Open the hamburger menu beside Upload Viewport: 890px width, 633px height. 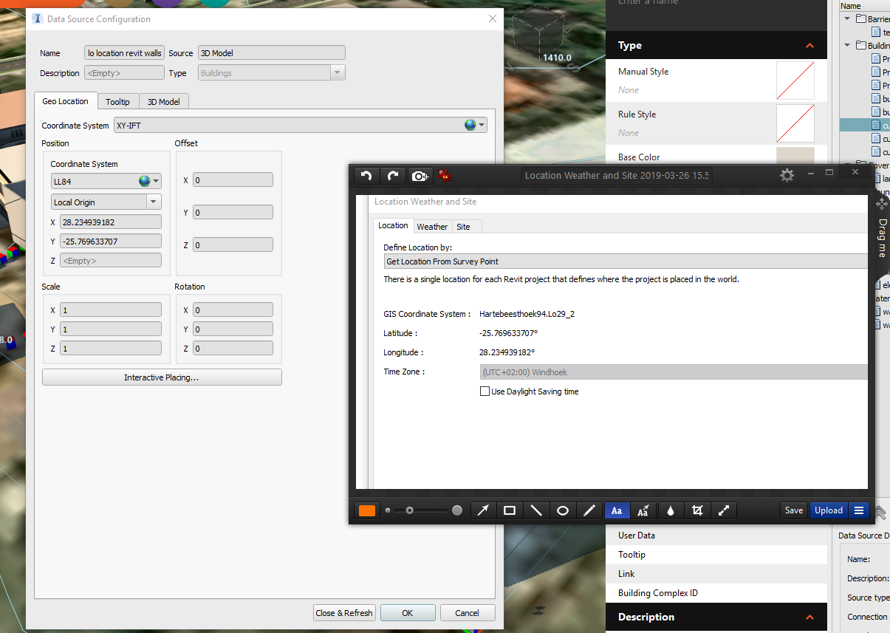coord(859,510)
